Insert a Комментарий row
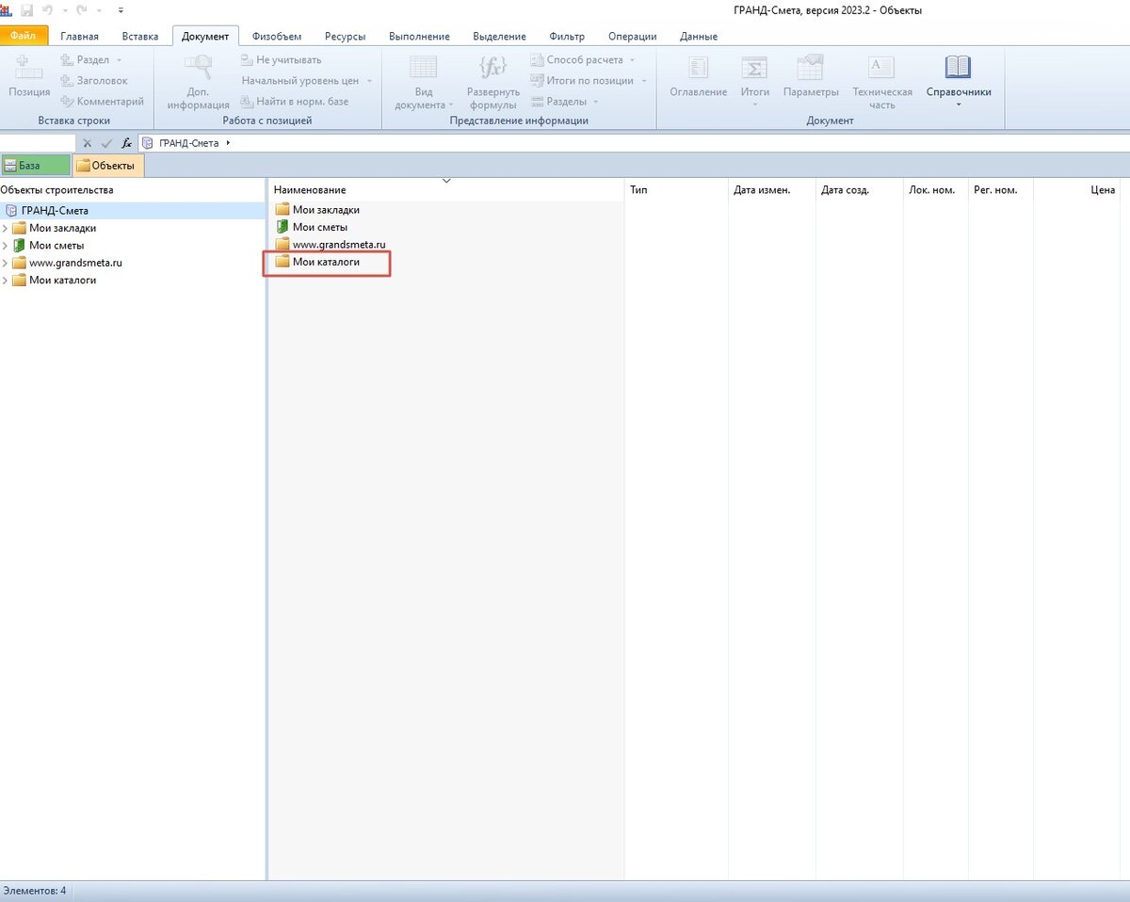 [102, 101]
